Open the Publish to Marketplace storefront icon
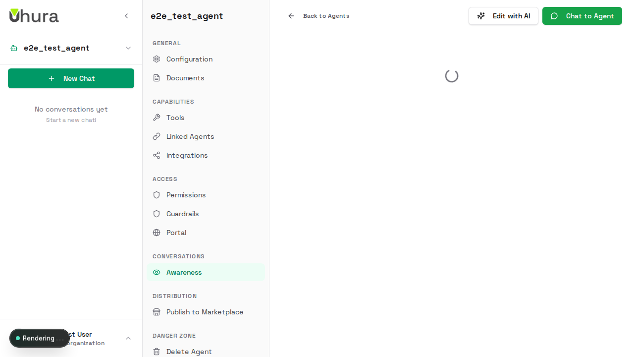This screenshot has width=634, height=357. (x=156, y=312)
